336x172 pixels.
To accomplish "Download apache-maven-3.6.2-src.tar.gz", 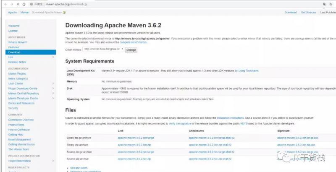I will tap(136, 152).
